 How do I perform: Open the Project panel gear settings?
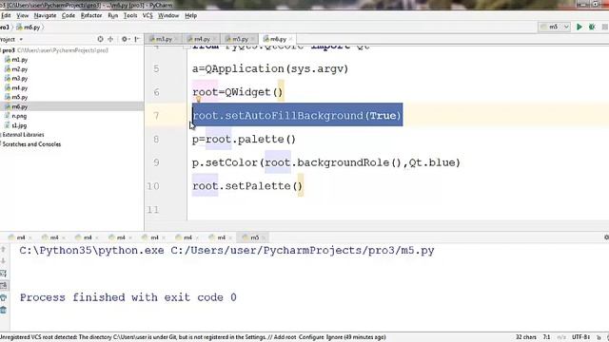tap(125, 39)
